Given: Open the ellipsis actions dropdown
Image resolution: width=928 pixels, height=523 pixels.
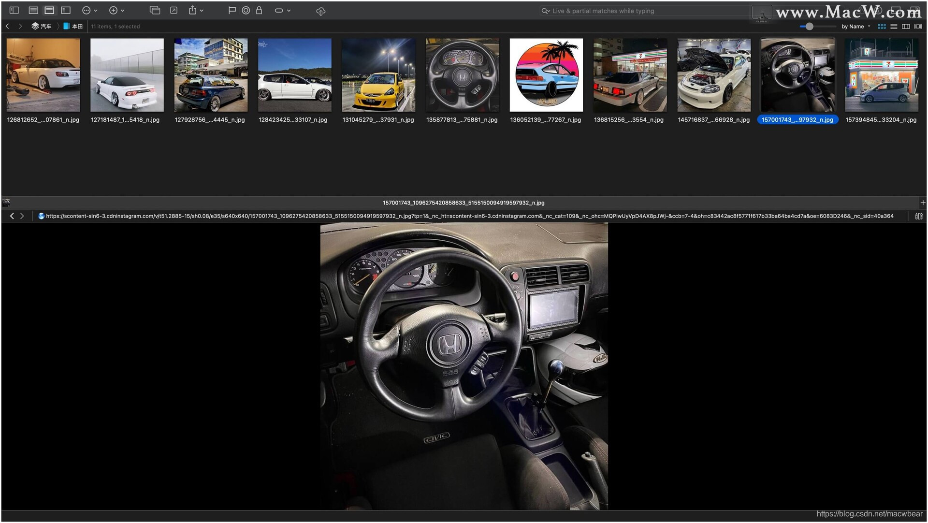Looking at the screenshot, I should click(x=89, y=10).
